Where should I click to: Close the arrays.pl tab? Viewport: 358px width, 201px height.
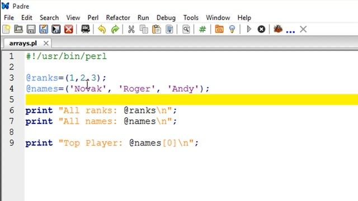[x=46, y=43]
